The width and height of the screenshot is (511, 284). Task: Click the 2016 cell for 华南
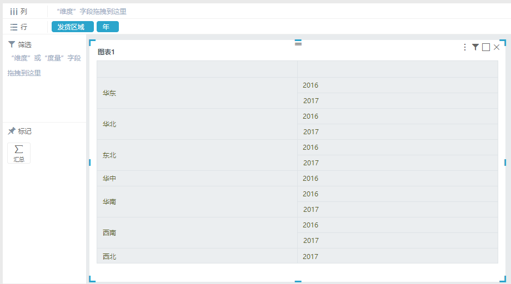(398, 194)
